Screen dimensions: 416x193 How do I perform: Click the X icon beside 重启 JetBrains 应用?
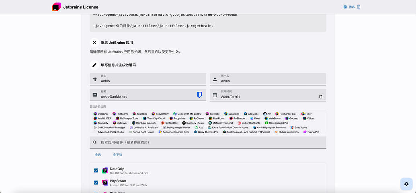(94, 43)
